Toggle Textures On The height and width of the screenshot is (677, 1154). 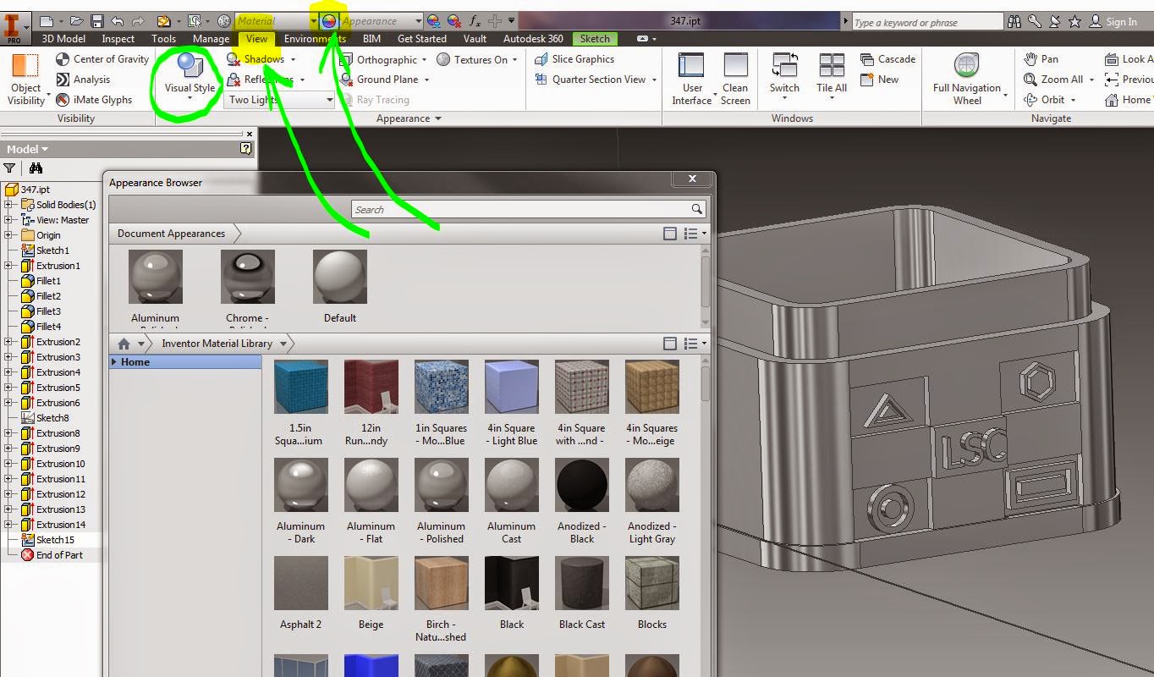pyautogui.click(x=476, y=59)
